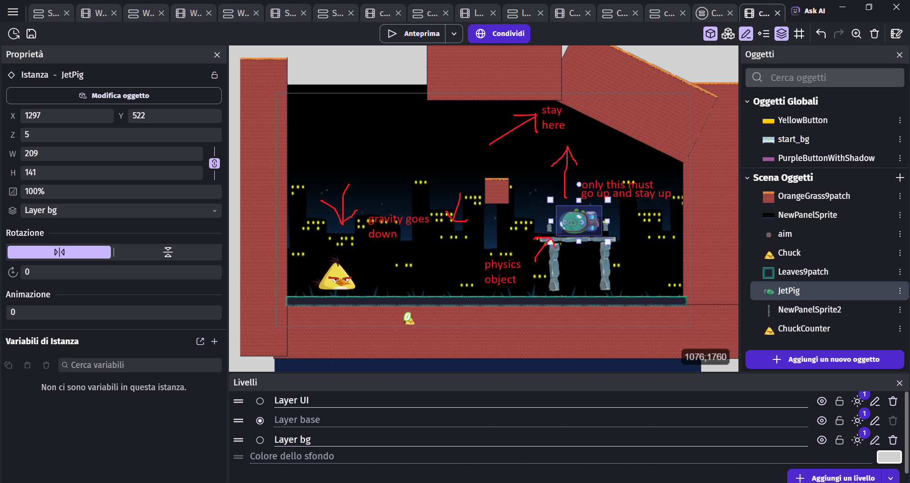Viewport: 910px width, 483px height.
Task: Open the more options menu for JetPig
Action: click(x=900, y=291)
